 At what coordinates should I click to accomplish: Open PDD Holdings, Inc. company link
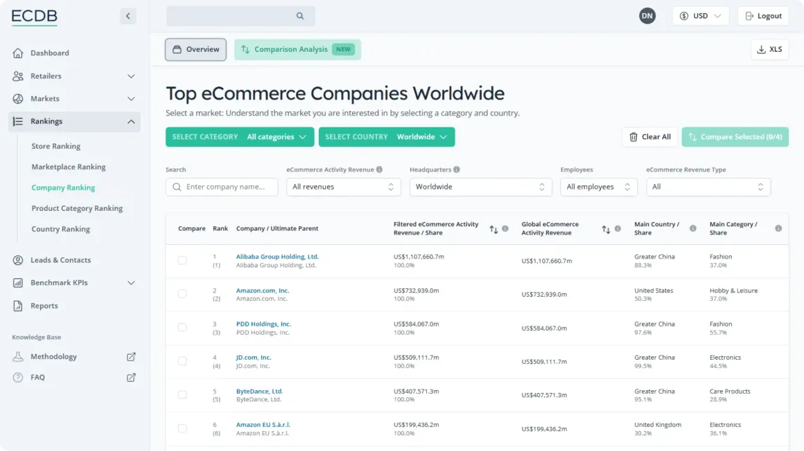(263, 324)
